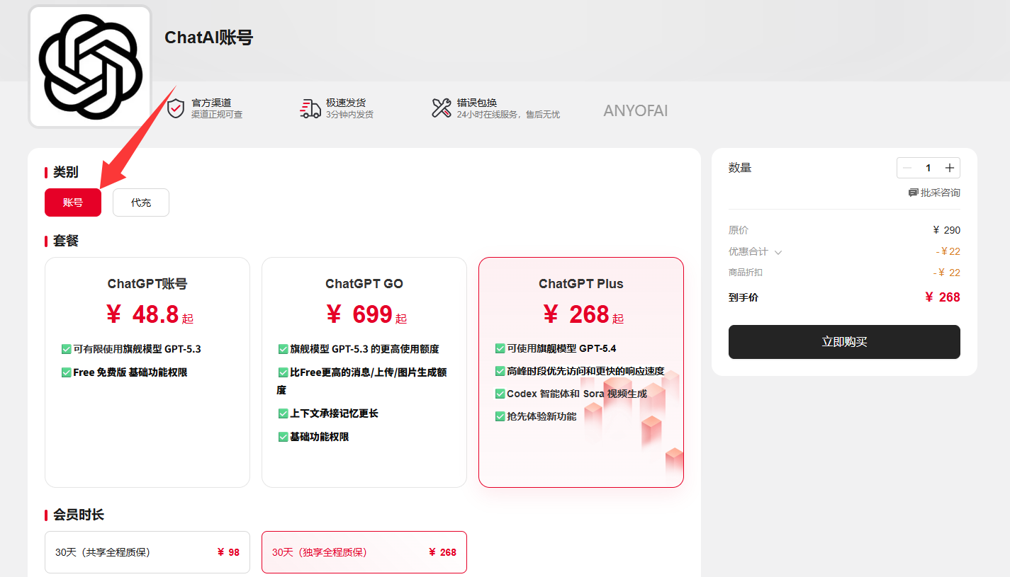Decrease quantity with the minus button
Image resolution: width=1010 pixels, height=577 pixels.
(x=907, y=168)
